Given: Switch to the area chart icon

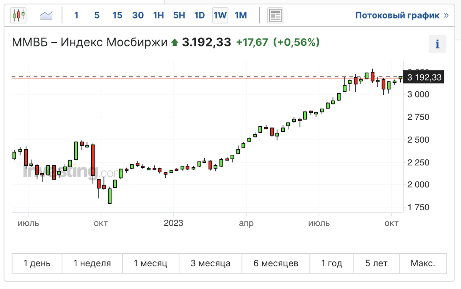Looking at the screenshot, I should click(x=46, y=16).
